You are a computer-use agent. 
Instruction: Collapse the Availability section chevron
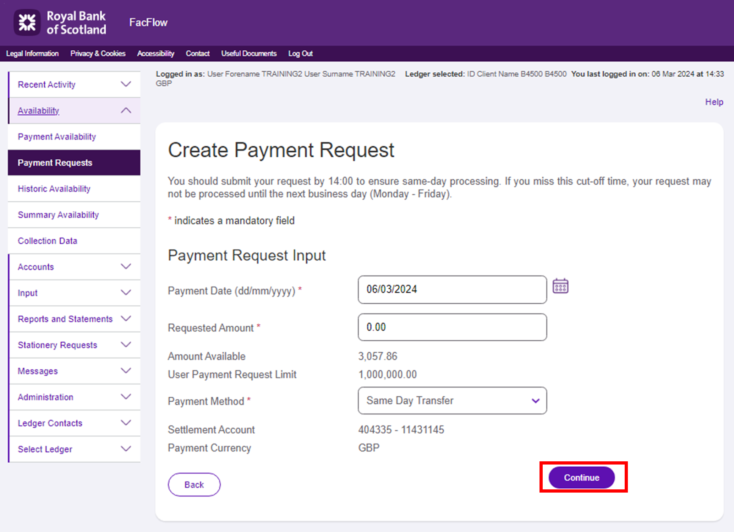click(x=126, y=110)
